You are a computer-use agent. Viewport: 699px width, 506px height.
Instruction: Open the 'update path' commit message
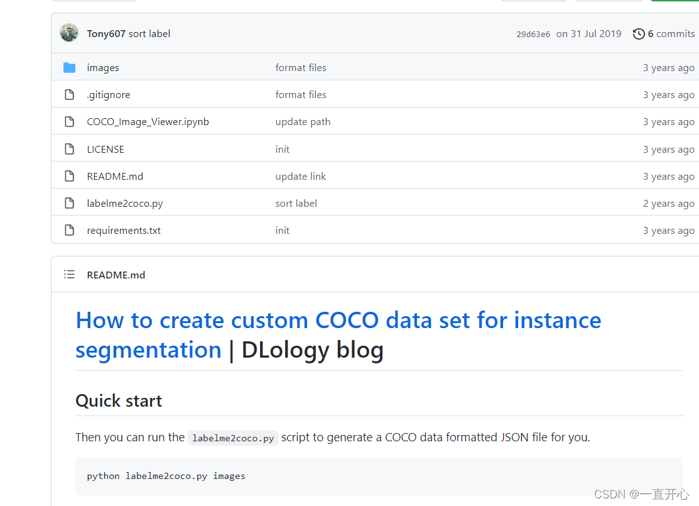[303, 122]
